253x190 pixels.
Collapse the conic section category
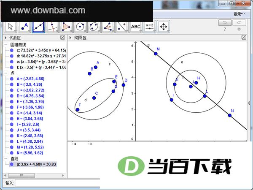6,45
